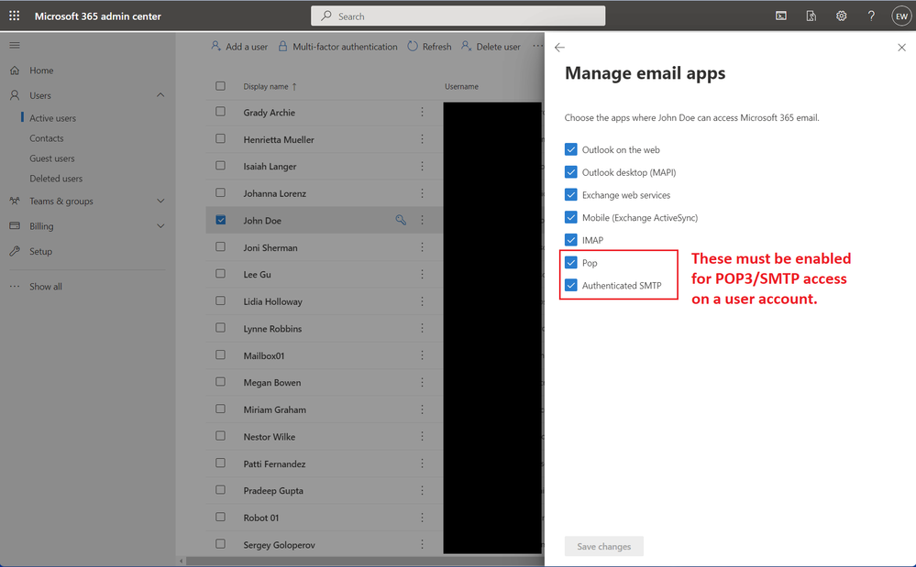Open Multi-factor authentication

[x=337, y=46]
